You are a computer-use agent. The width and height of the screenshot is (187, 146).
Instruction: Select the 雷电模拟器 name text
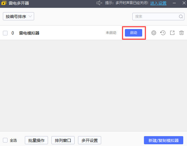[x=29, y=33]
